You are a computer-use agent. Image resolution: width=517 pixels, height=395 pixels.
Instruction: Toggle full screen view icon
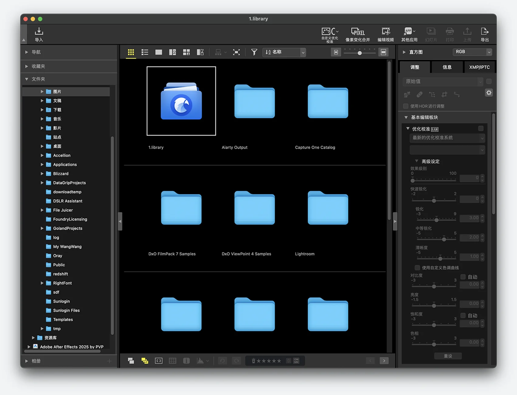coord(236,52)
